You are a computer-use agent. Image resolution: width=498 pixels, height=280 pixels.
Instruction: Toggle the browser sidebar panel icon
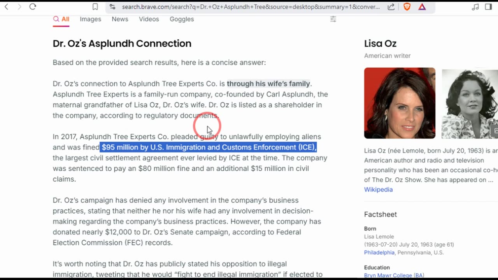[x=488, y=7]
